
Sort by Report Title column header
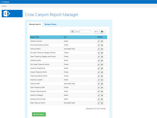pos(35,37)
